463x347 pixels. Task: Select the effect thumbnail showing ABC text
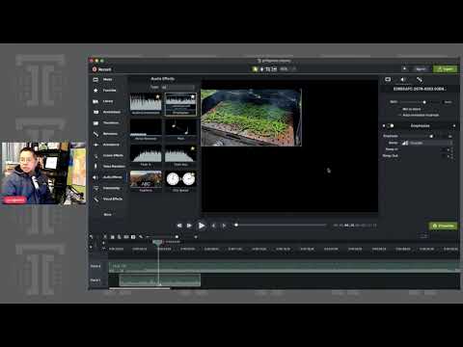pyautogui.click(x=146, y=181)
